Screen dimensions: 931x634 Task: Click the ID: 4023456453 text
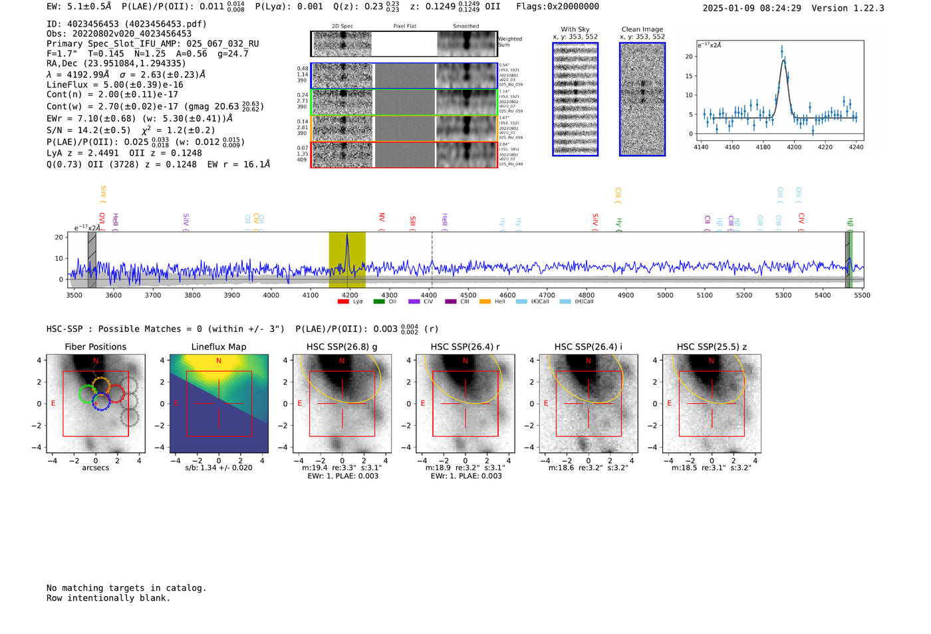126,24
